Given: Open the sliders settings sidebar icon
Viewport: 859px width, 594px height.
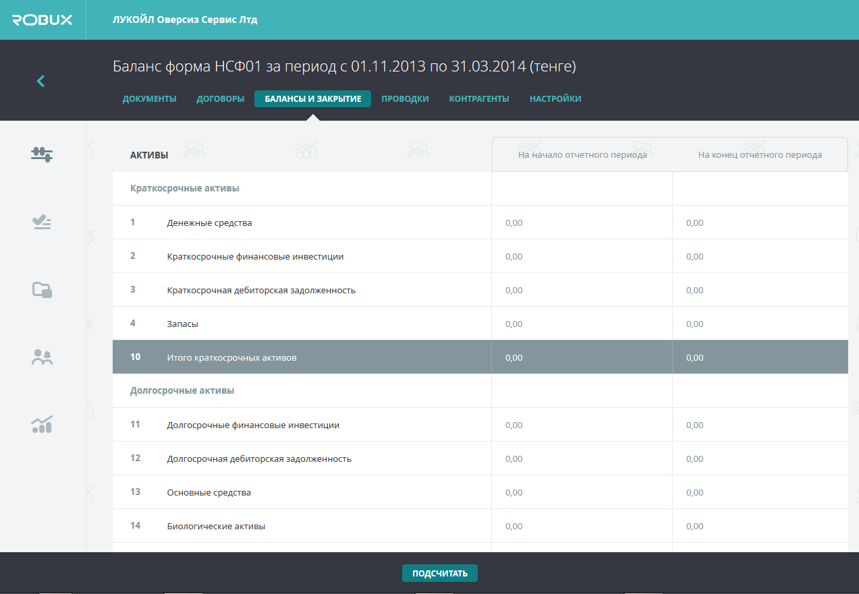Looking at the screenshot, I should point(42,154).
